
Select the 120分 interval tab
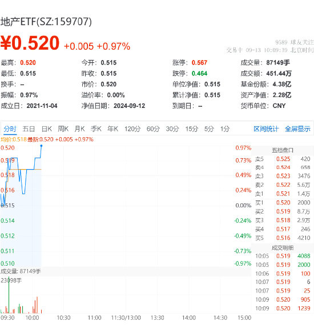pyautogui.click(x=132, y=129)
